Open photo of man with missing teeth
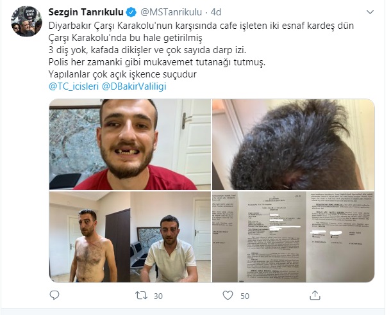 pyautogui.click(x=130, y=145)
